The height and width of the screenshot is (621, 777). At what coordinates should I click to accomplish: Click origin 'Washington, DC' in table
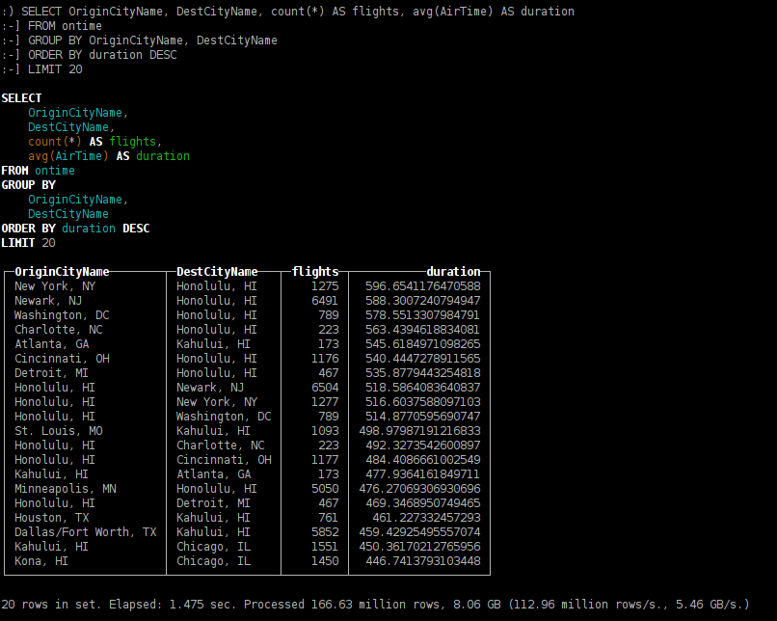(62, 315)
